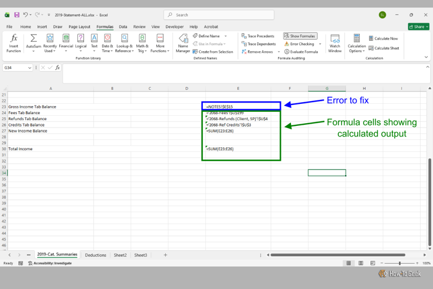Open the Customize Quick Access Toolbar dropdown
The width and height of the screenshot is (433, 289).
pos(49,15)
